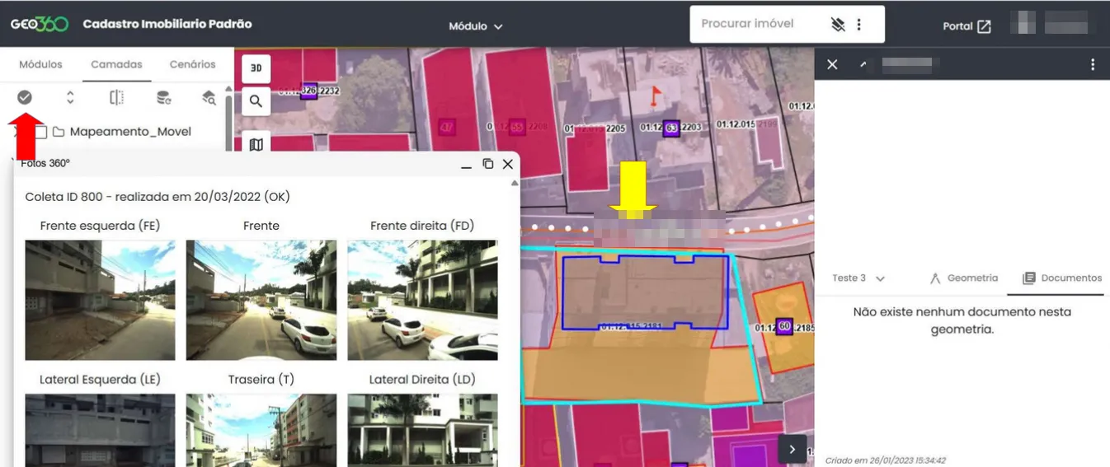This screenshot has height=467, width=1110.
Task: Open the Portal external link
Action: [967, 26]
